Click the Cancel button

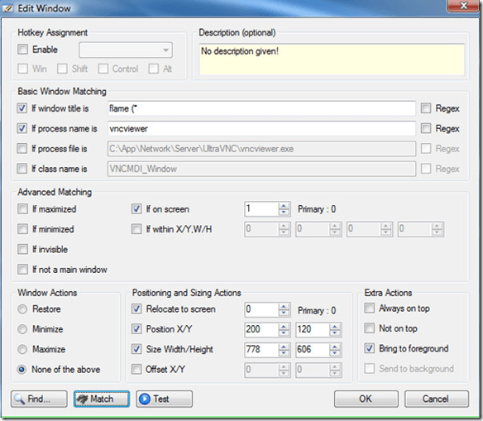[x=437, y=399]
